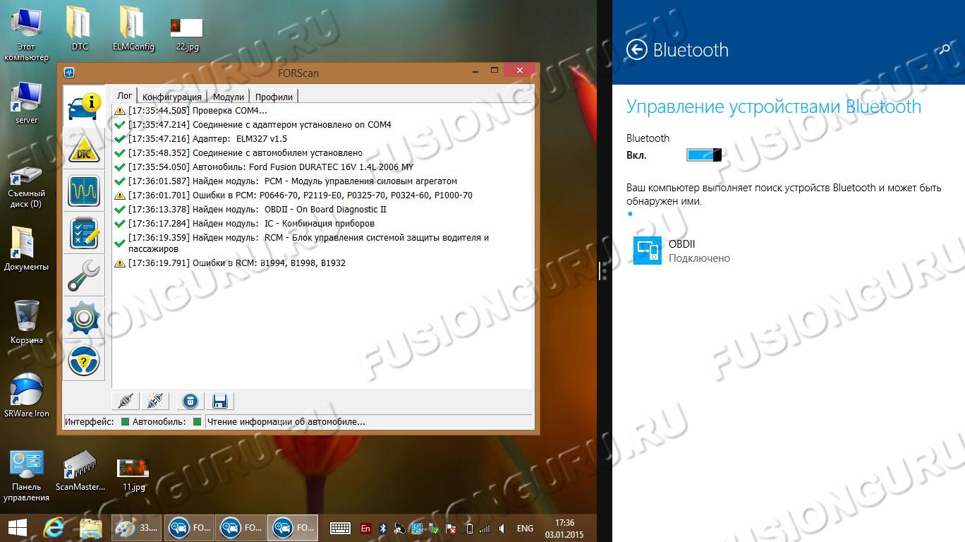Open the gear settings section
965x542 pixels.
[x=83, y=318]
